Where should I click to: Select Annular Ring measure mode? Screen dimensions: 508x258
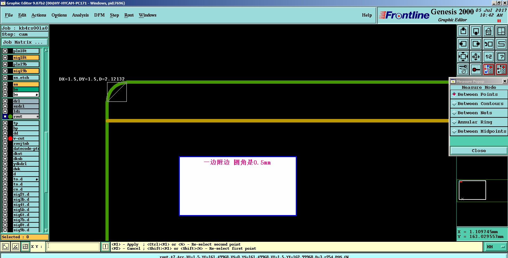pyautogui.click(x=479, y=122)
